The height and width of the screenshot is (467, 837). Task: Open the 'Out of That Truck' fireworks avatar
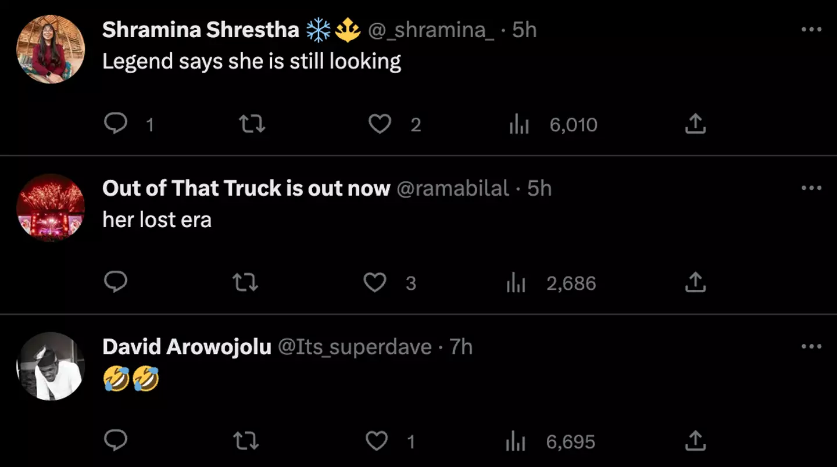pyautogui.click(x=51, y=207)
